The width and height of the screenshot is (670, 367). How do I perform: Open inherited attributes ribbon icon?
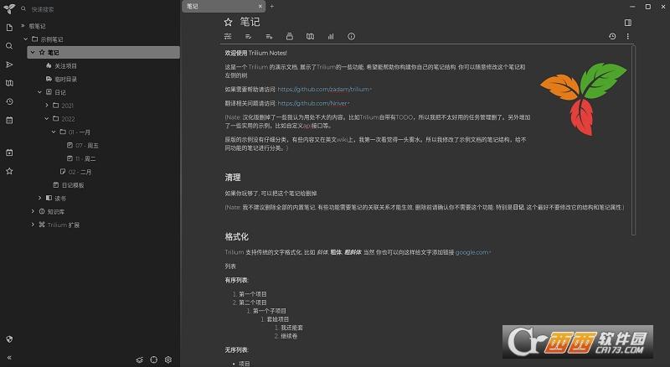[269, 36]
